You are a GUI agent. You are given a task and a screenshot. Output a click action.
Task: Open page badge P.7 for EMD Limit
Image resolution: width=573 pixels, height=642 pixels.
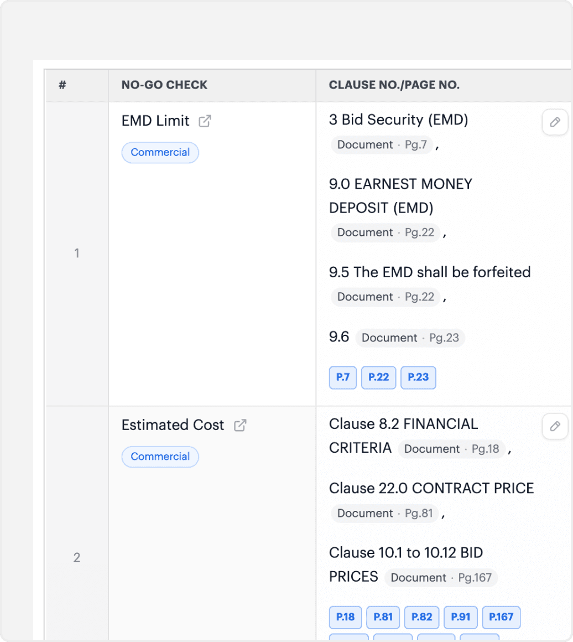click(x=343, y=377)
